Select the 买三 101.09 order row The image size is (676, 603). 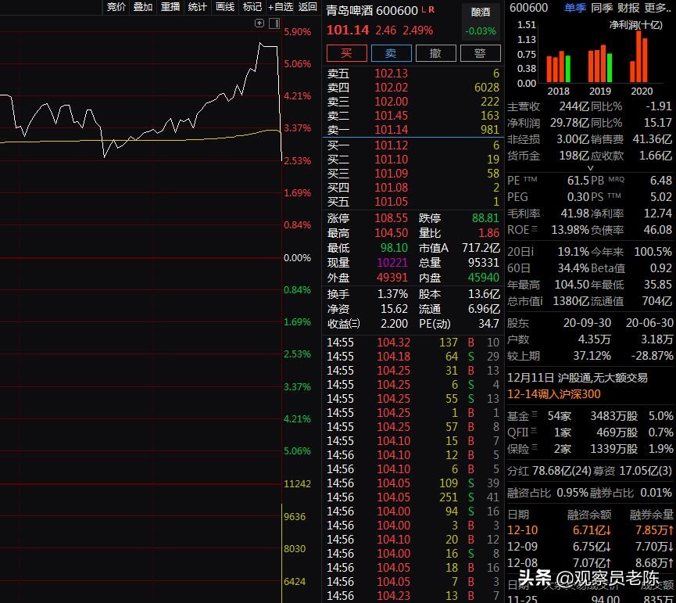(x=413, y=174)
